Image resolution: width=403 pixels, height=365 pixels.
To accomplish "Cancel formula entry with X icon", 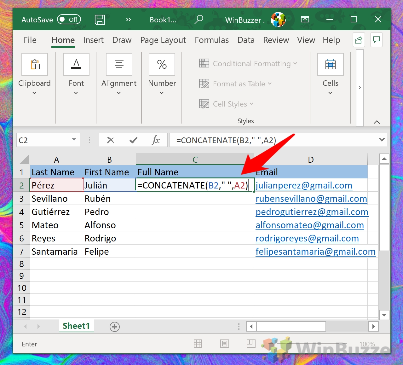I will [x=111, y=140].
